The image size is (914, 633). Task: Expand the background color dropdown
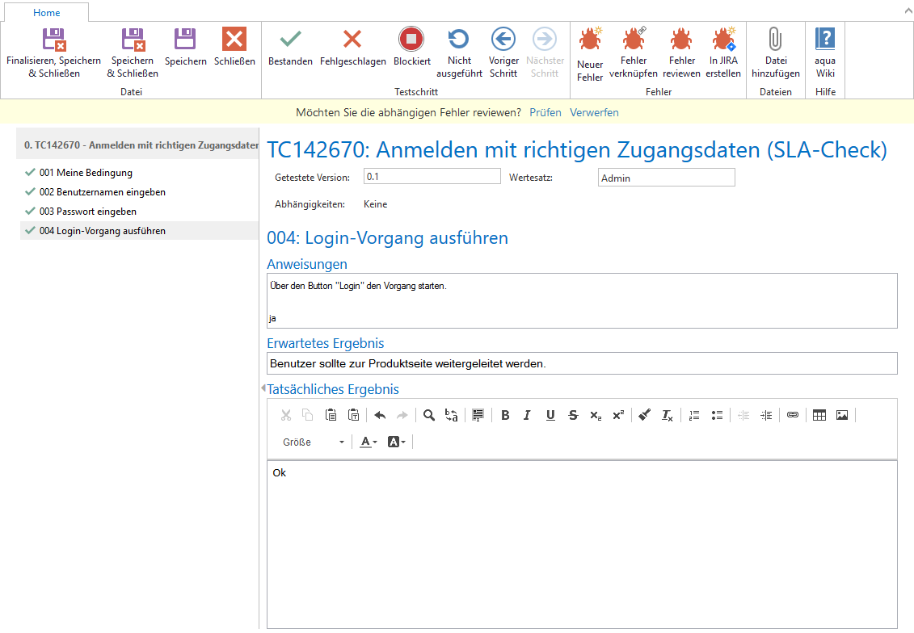pyautogui.click(x=397, y=442)
